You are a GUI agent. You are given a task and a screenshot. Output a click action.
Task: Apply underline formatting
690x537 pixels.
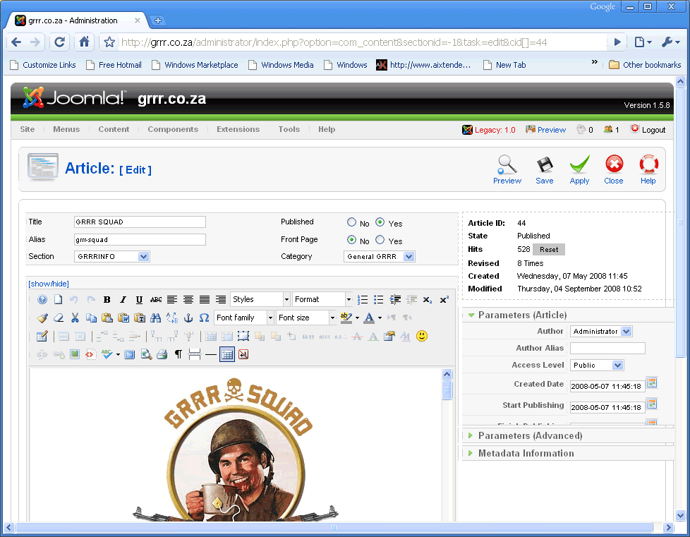[x=139, y=300]
